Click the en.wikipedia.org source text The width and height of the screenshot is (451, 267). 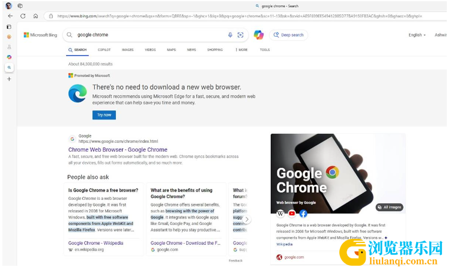tap(89, 250)
